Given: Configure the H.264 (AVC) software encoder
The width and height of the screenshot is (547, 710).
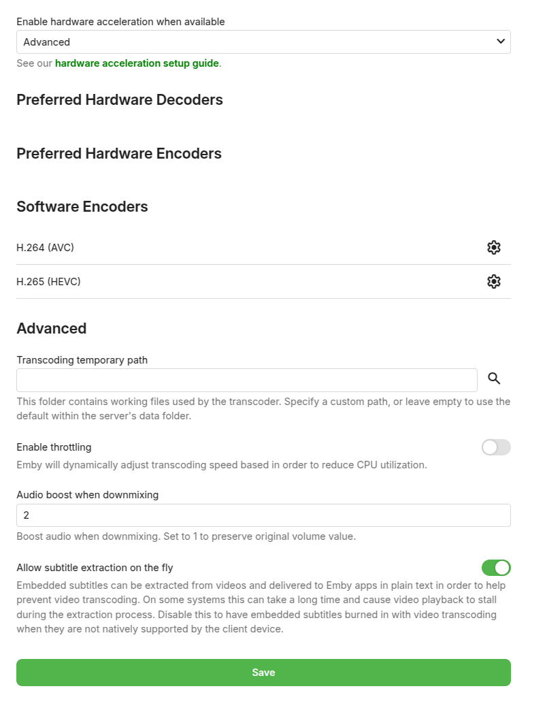Looking at the screenshot, I should coord(493,247).
